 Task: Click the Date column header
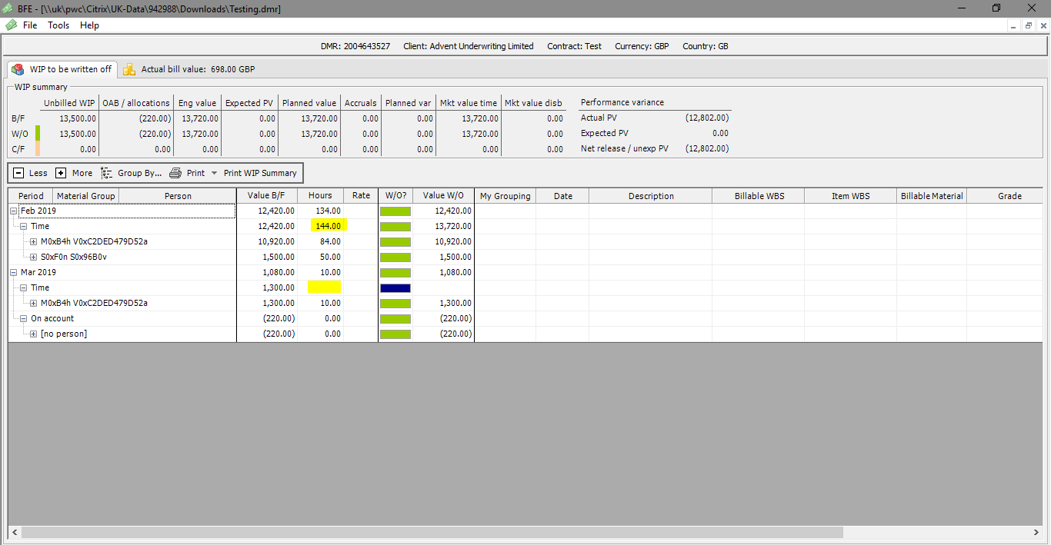tap(562, 196)
